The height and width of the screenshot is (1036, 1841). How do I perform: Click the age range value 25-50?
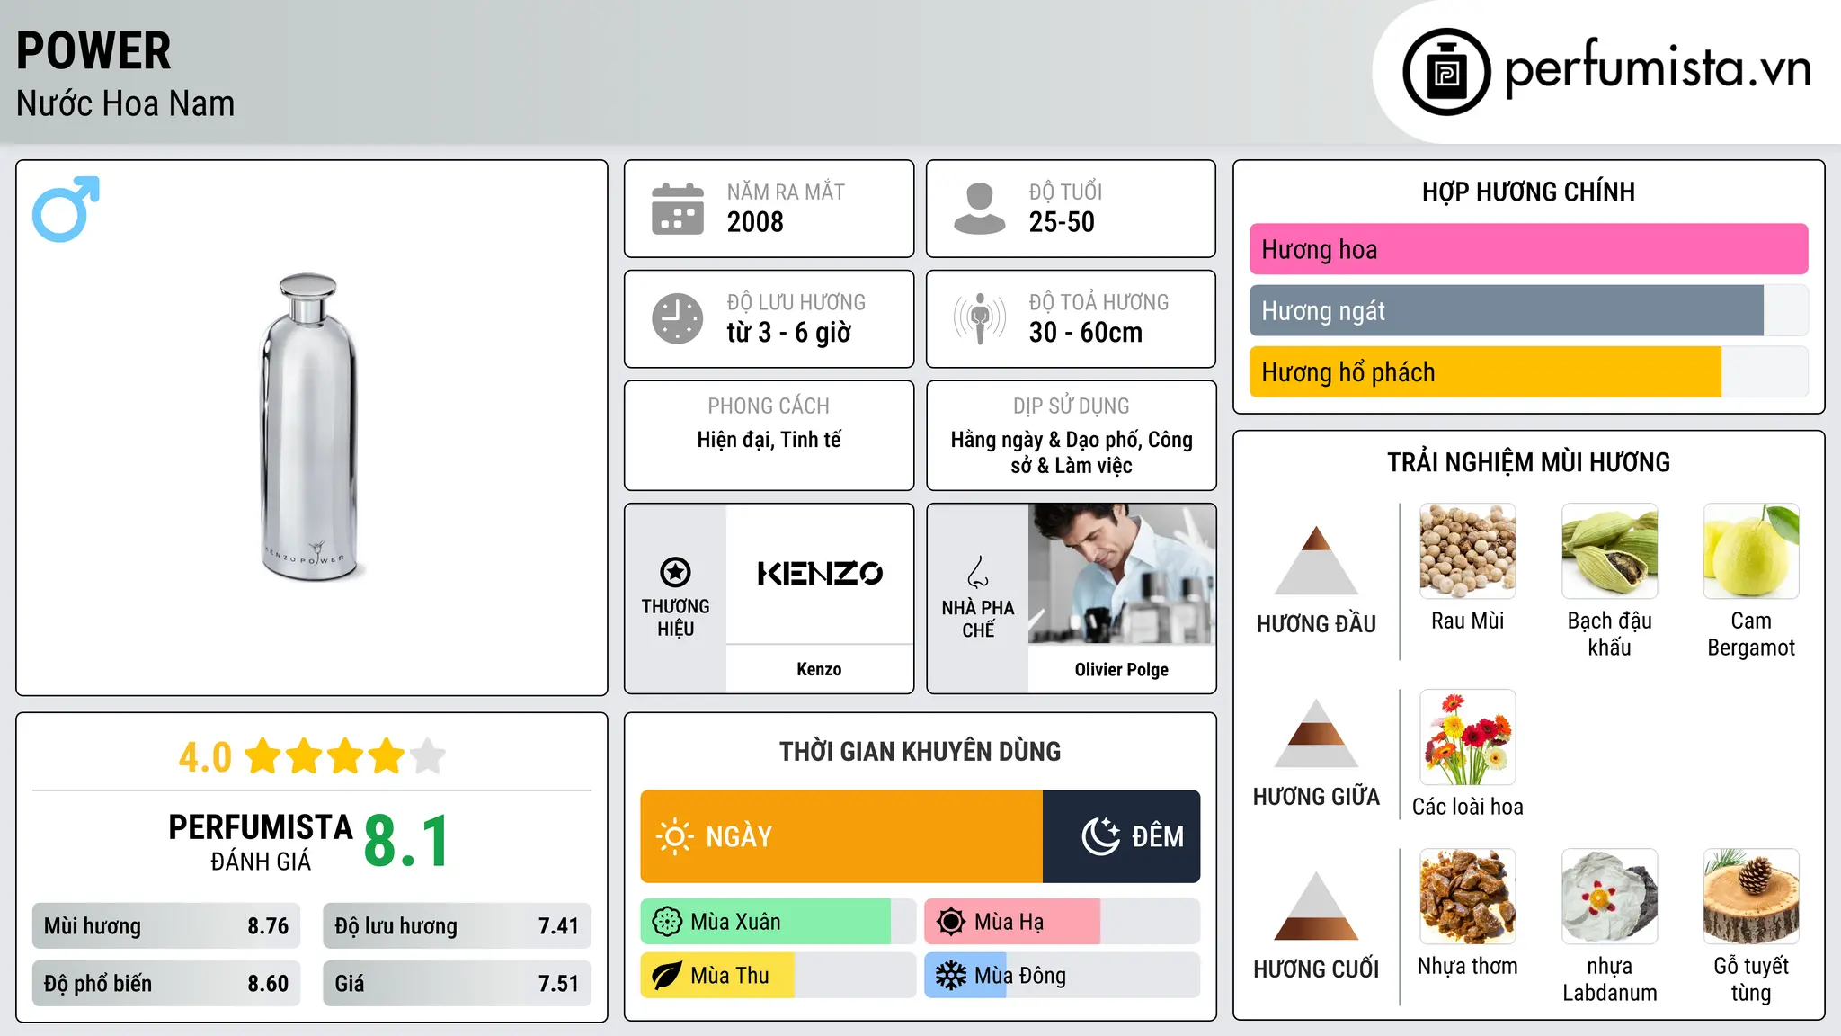[1062, 222]
